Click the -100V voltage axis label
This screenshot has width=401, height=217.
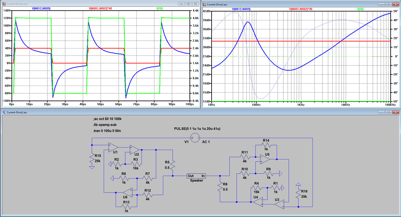pos(6,101)
